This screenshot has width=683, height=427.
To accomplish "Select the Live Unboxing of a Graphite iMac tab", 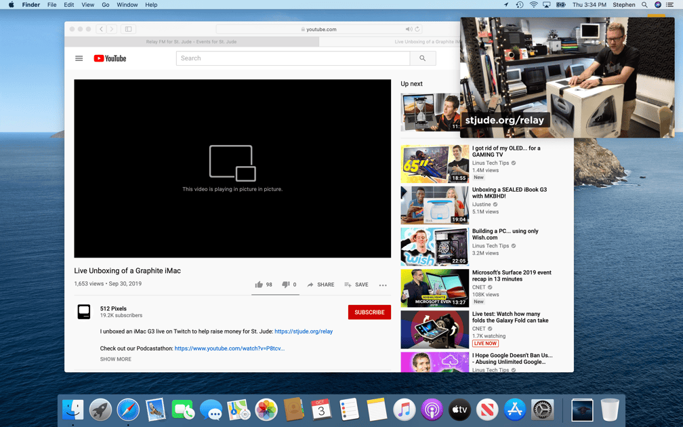I will (x=390, y=42).
